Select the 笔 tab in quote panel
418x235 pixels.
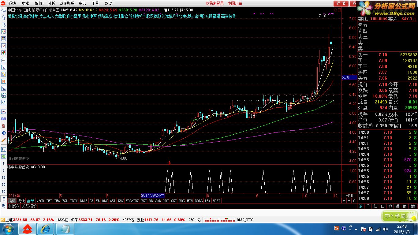point(361,206)
